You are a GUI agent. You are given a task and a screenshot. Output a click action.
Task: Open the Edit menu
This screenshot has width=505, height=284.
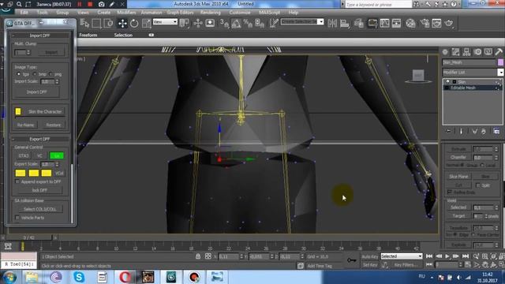click(x=24, y=13)
